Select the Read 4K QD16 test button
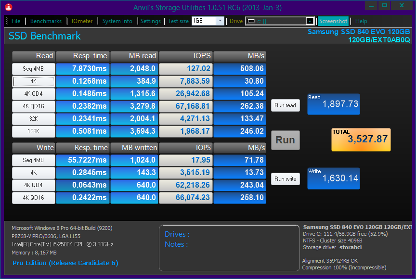This screenshot has height=279, width=416. tap(33, 106)
